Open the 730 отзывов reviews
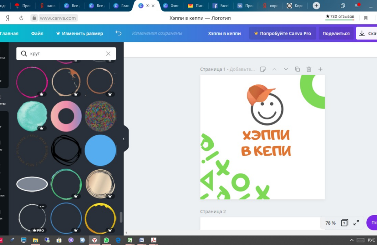 [340, 17]
